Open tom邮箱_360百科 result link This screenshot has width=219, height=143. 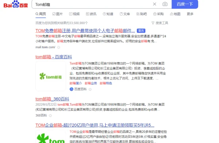tap(52, 99)
